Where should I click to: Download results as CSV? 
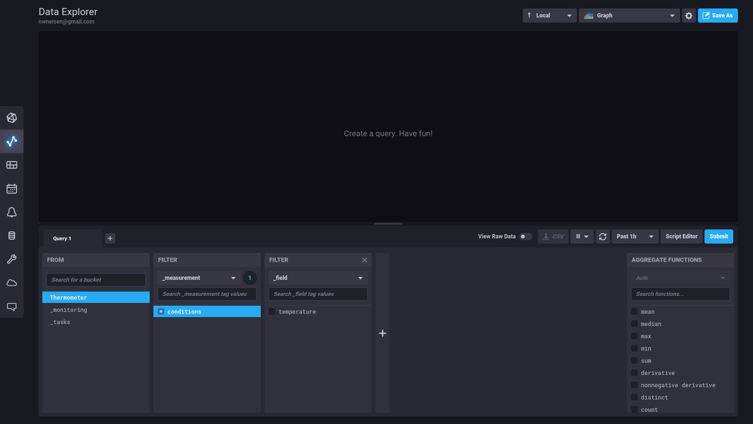click(x=553, y=236)
